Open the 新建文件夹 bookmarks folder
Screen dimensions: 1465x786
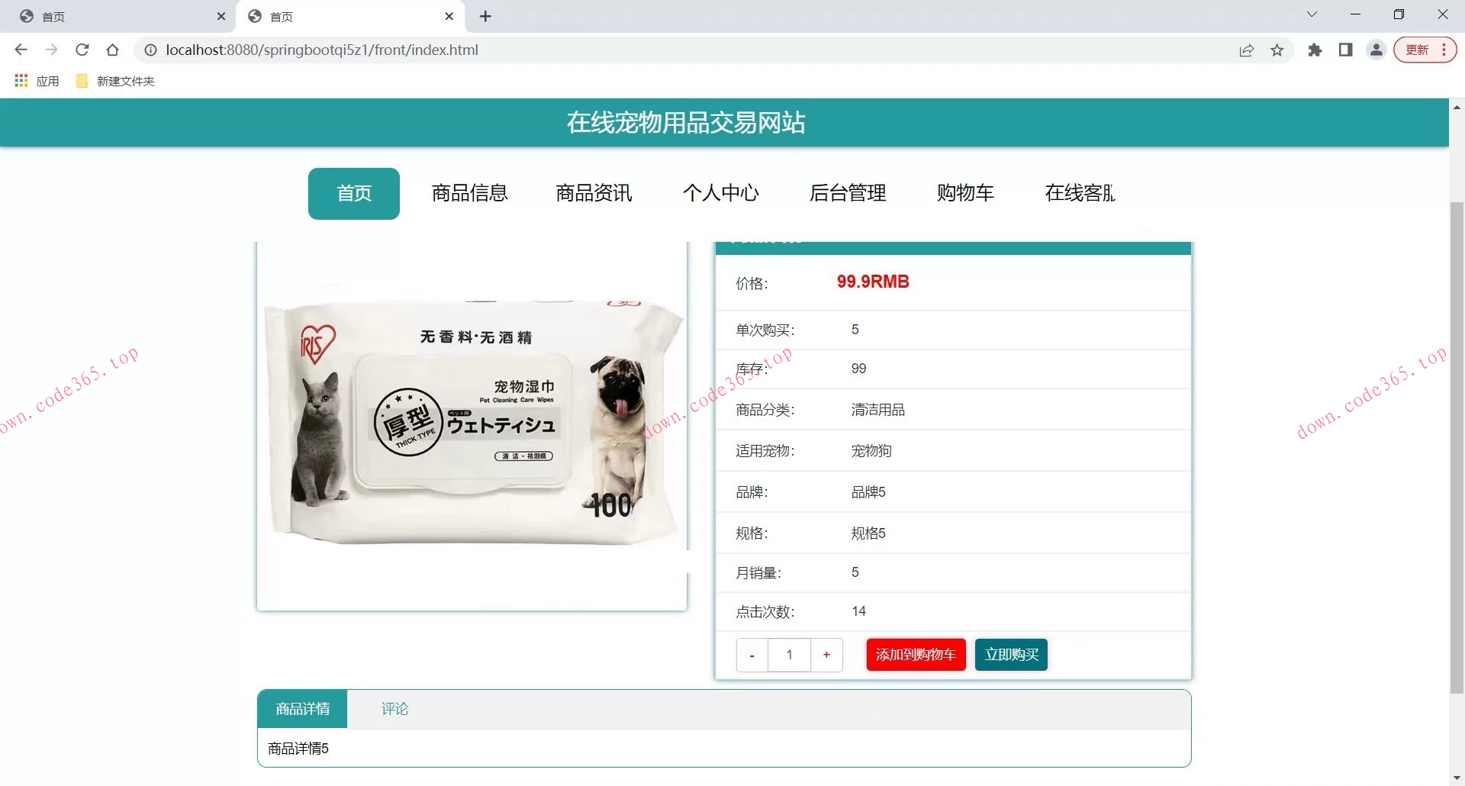tap(114, 80)
